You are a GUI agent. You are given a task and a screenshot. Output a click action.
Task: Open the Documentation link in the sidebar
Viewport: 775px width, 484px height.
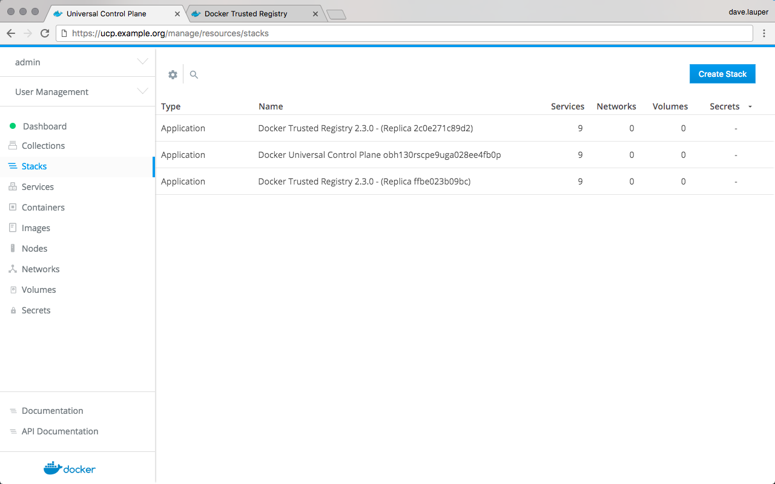coord(52,411)
